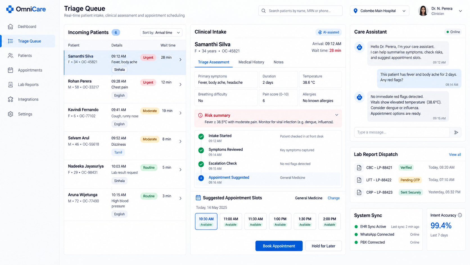Select the 2:00 PM appointment slot

[329, 221]
